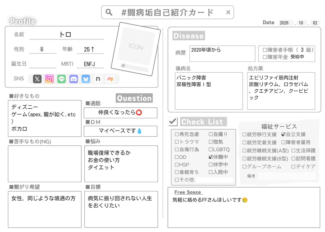Check the 毒親育ち checkbox
The width and height of the screenshot is (325, 232).
[x=177, y=172]
